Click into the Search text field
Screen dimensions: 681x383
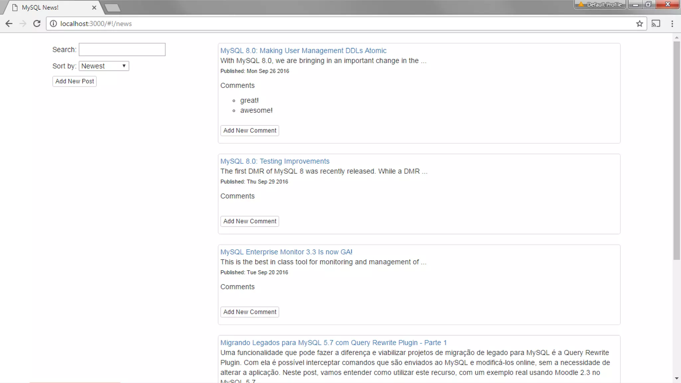[x=122, y=50]
